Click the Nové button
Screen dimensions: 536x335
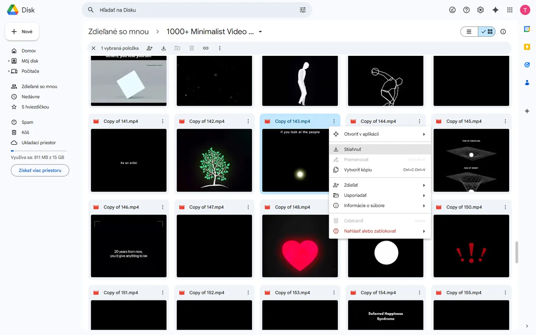point(22,32)
